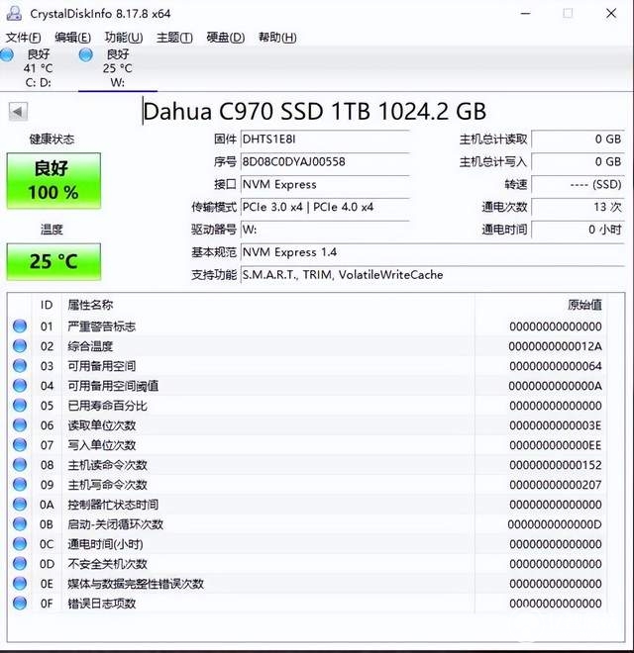Click status orb for 06 读取单位次数
This screenshot has width=634, height=653.
coord(20,424)
